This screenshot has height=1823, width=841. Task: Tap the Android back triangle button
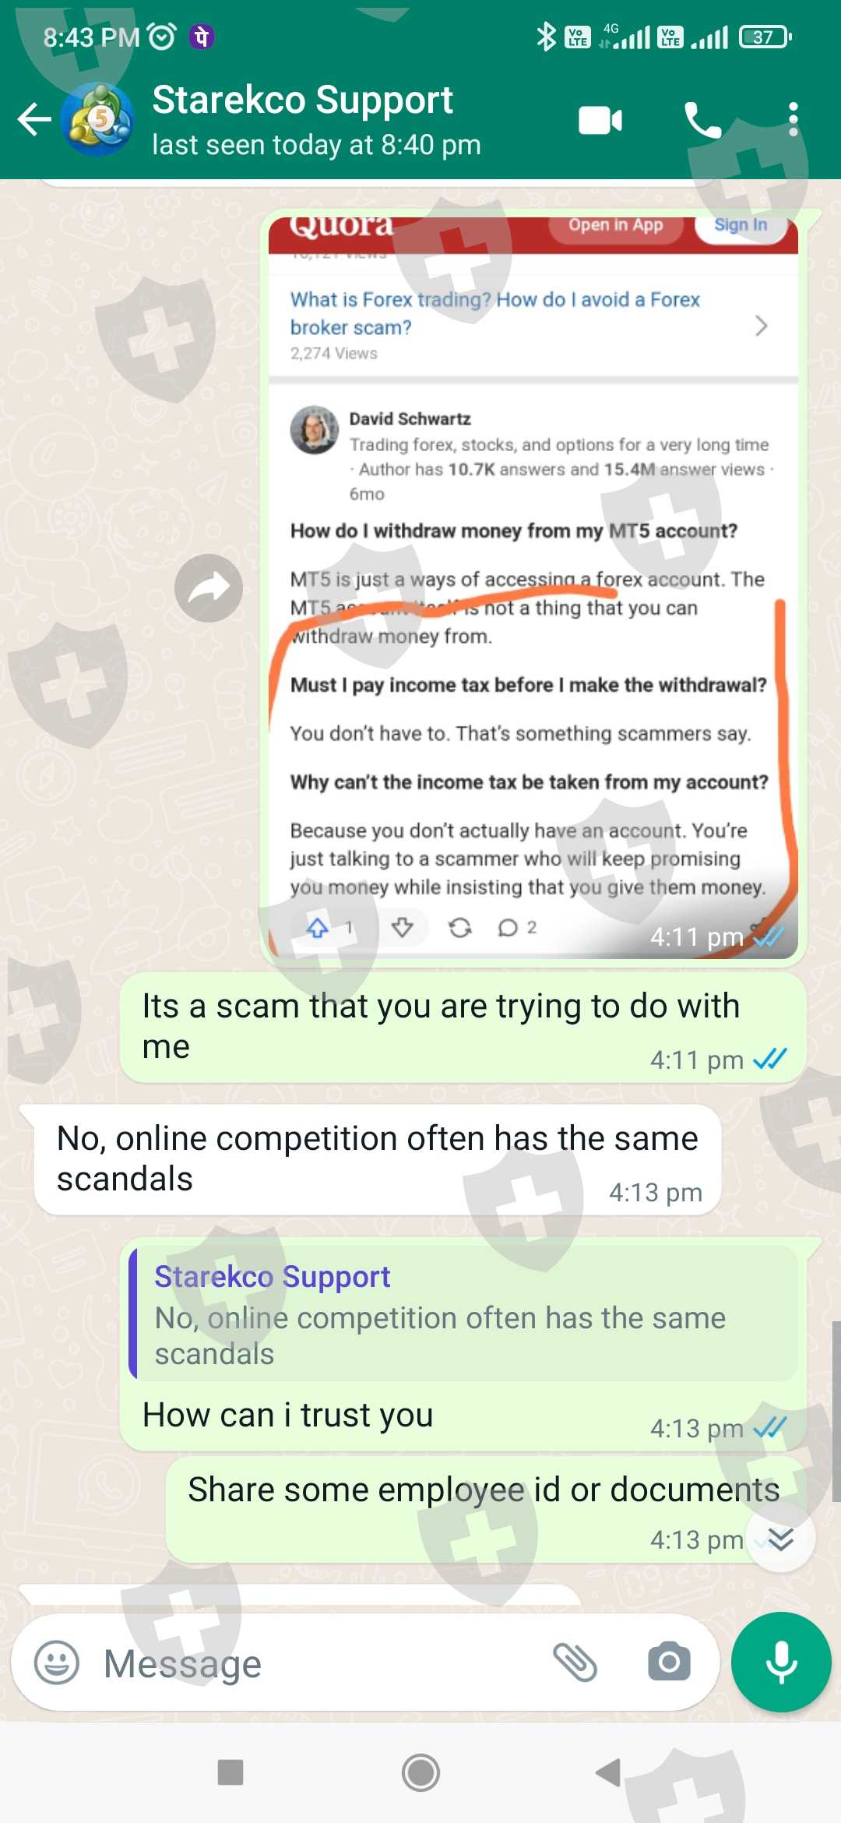pyautogui.click(x=609, y=1772)
